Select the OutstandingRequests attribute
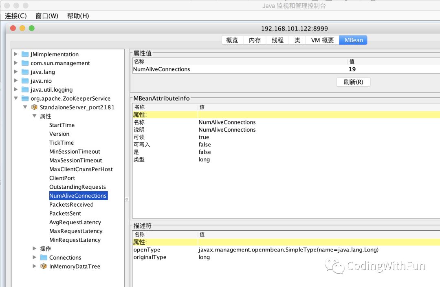Image resolution: width=440 pixels, height=287 pixels. click(x=77, y=187)
